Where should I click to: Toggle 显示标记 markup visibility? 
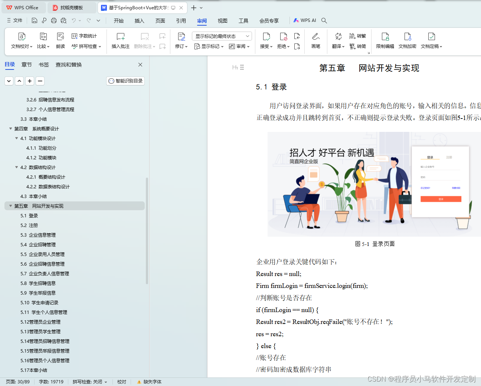click(208, 47)
